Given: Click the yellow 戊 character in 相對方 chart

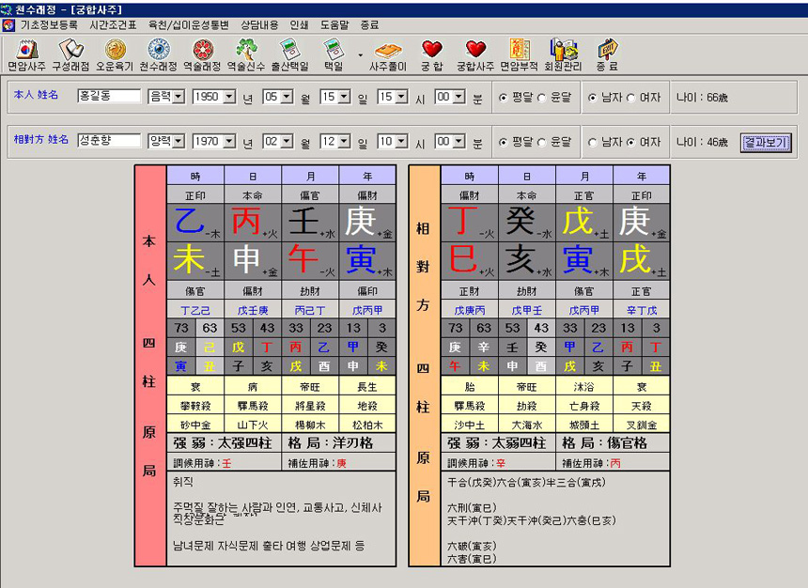Looking at the screenshot, I should pyautogui.click(x=578, y=222).
